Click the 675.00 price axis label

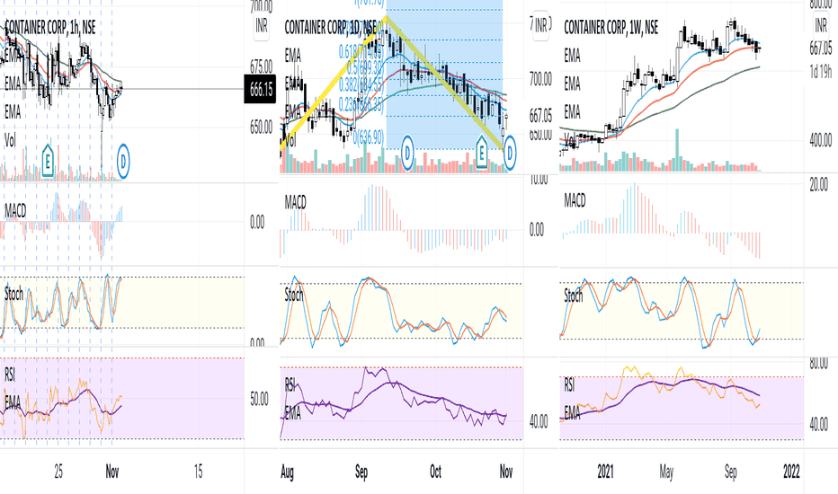[x=262, y=67]
